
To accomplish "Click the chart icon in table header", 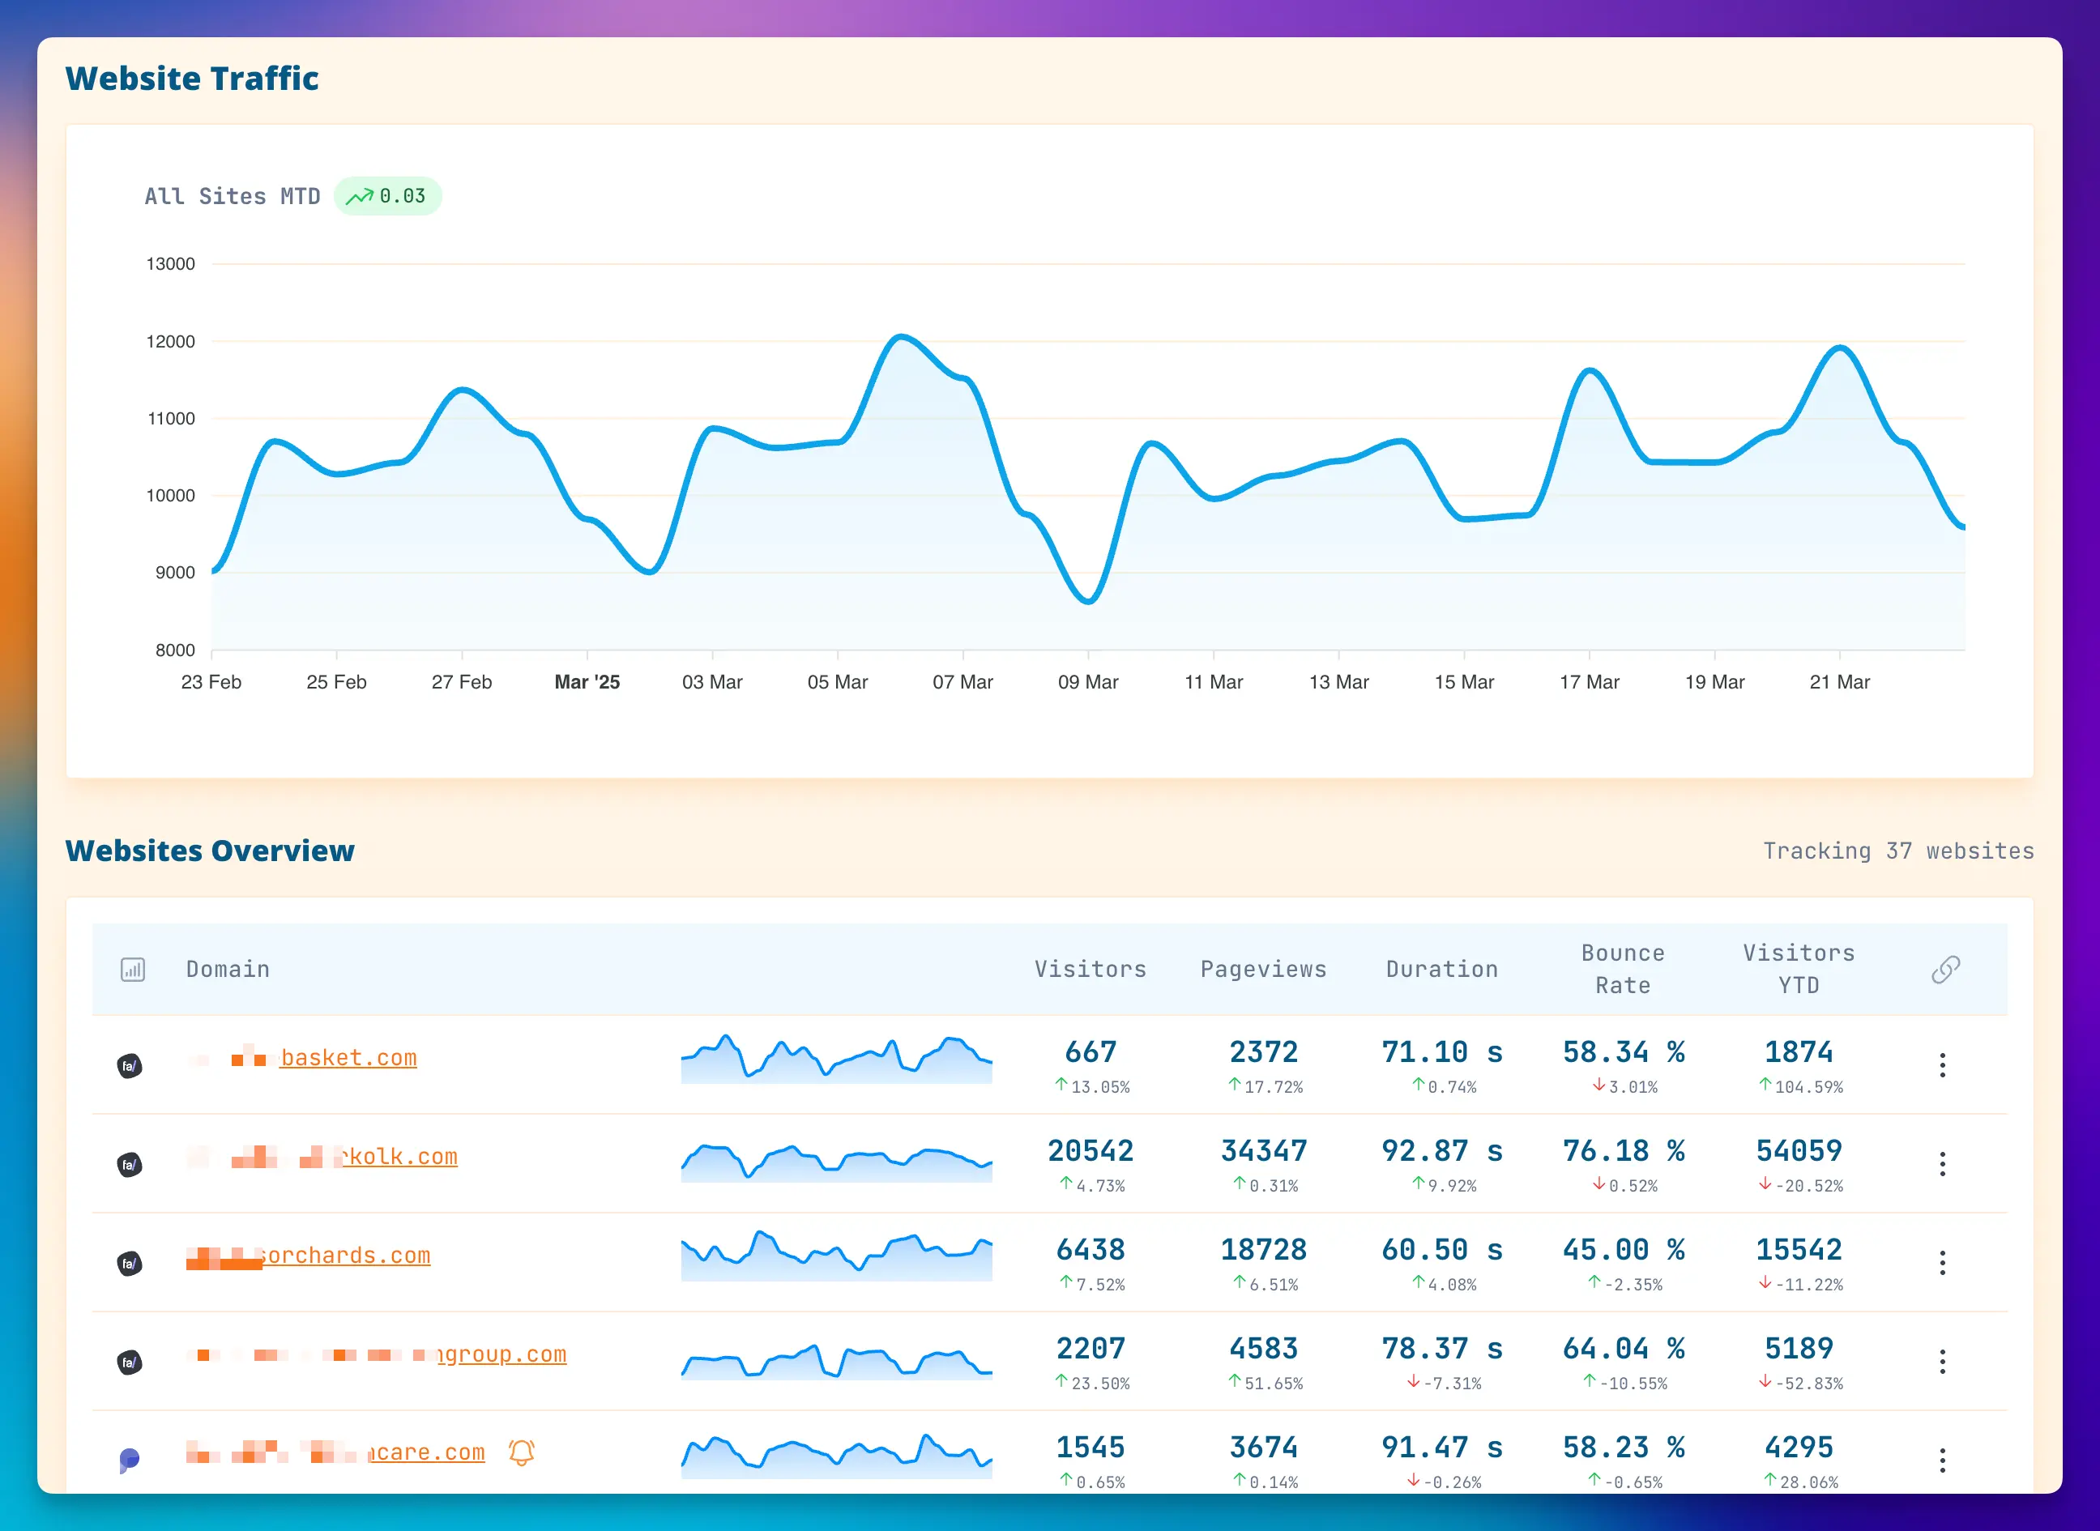I will point(133,970).
